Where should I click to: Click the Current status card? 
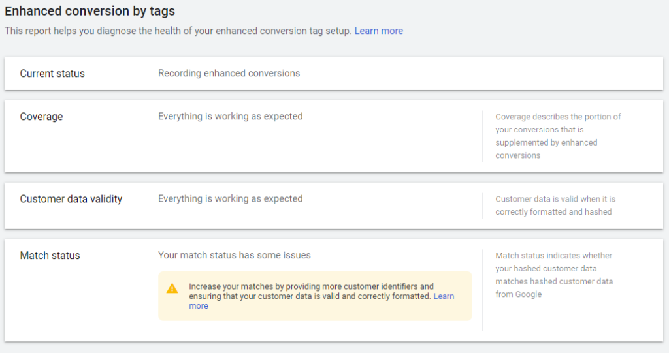click(x=334, y=74)
